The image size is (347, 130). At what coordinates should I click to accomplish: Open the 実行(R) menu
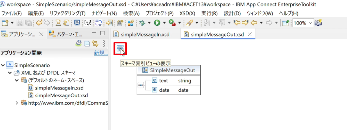click(x=209, y=13)
